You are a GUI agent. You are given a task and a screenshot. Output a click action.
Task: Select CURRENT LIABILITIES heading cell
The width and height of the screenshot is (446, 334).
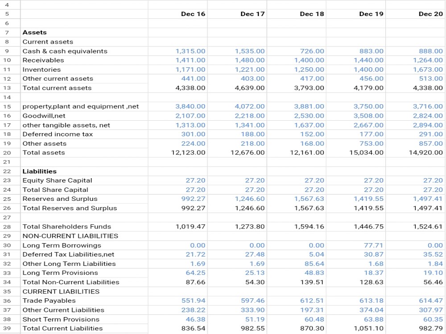coord(84,292)
